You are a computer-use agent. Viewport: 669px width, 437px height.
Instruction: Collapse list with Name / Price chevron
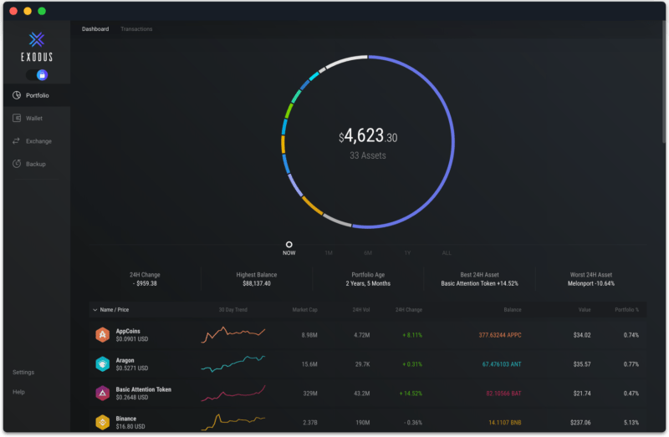click(x=94, y=310)
